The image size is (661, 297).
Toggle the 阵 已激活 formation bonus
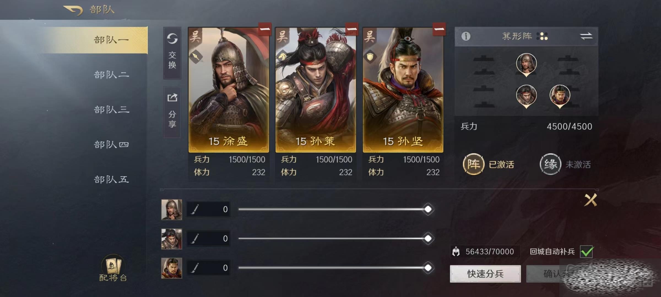pyautogui.click(x=488, y=164)
